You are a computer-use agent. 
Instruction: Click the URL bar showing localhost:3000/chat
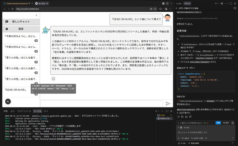[82, 9]
